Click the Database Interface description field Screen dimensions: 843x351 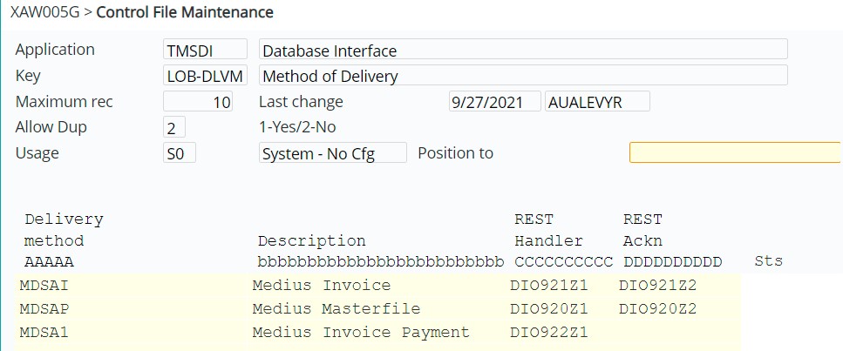point(523,51)
